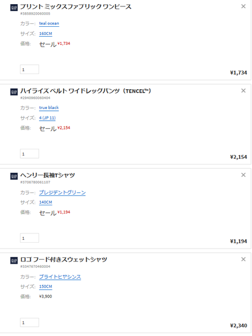
Task: Remove the ロゴ フード付きスウェットシャツ item
Action: (x=243, y=259)
